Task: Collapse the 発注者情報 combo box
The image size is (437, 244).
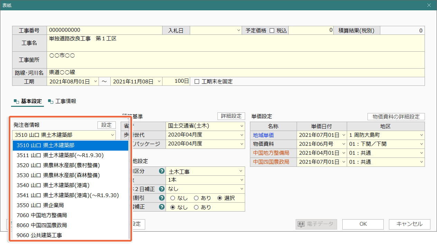Action: coord(113,135)
